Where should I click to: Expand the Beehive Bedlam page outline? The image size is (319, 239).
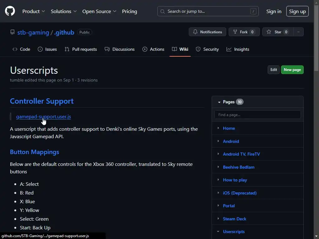(218, 167)
